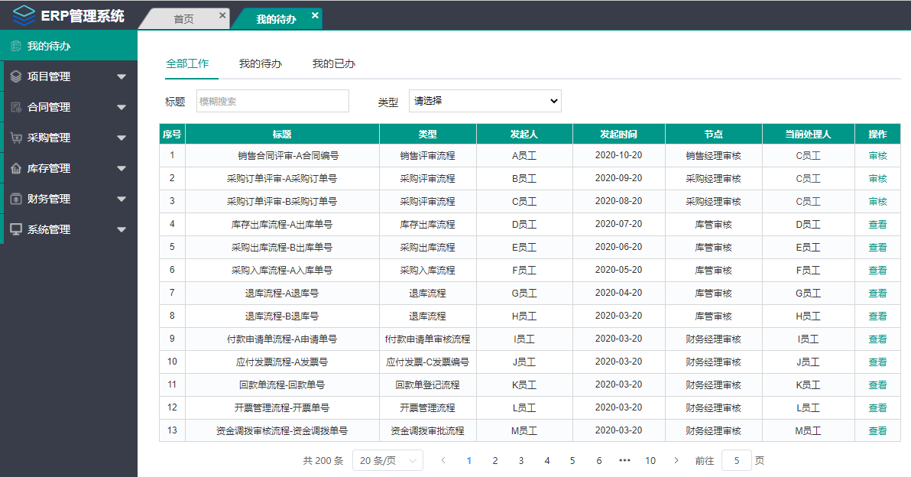Select the 我的待办 top tab
Image resolution: width=911 pixels, height=477 pixels.
point(276,19)
